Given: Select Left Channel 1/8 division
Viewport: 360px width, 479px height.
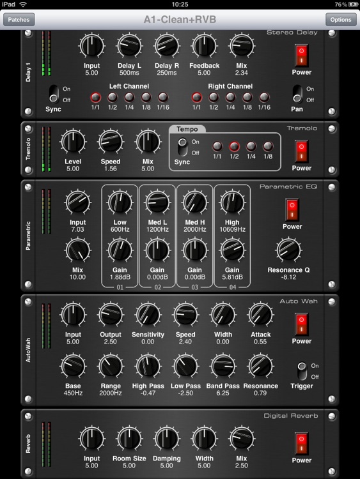Looking at the screenshot, I should click(146, 98).
